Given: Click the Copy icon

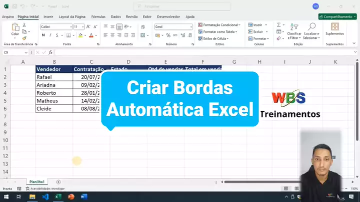Looking at the screenshot, I should [x=24, y=31].
